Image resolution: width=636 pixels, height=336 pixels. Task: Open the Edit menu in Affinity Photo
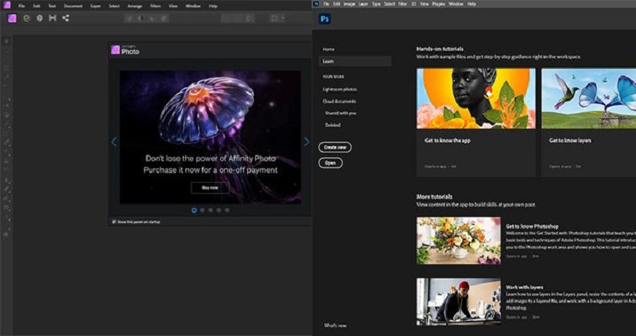pyautogui.click(x=37, y=6)
